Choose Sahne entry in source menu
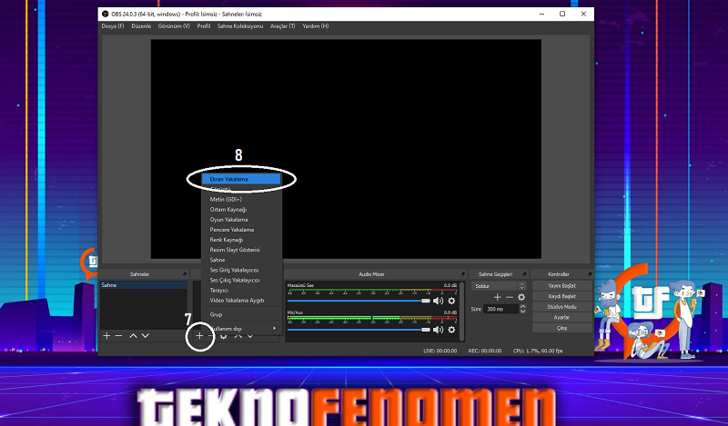The height and width of the screenshot is (426, 728). coord(241,260)
